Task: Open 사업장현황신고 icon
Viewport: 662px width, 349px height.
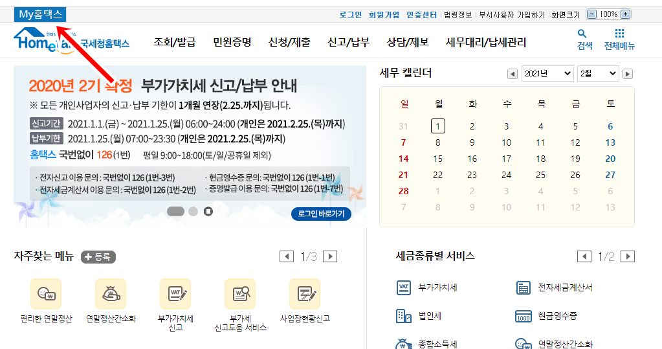Action: tap(305, 294)
